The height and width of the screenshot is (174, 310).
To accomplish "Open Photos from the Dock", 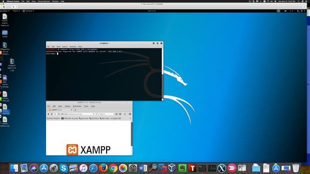I will 123,168.
